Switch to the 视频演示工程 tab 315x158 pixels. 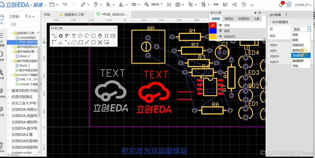[74, 14]
